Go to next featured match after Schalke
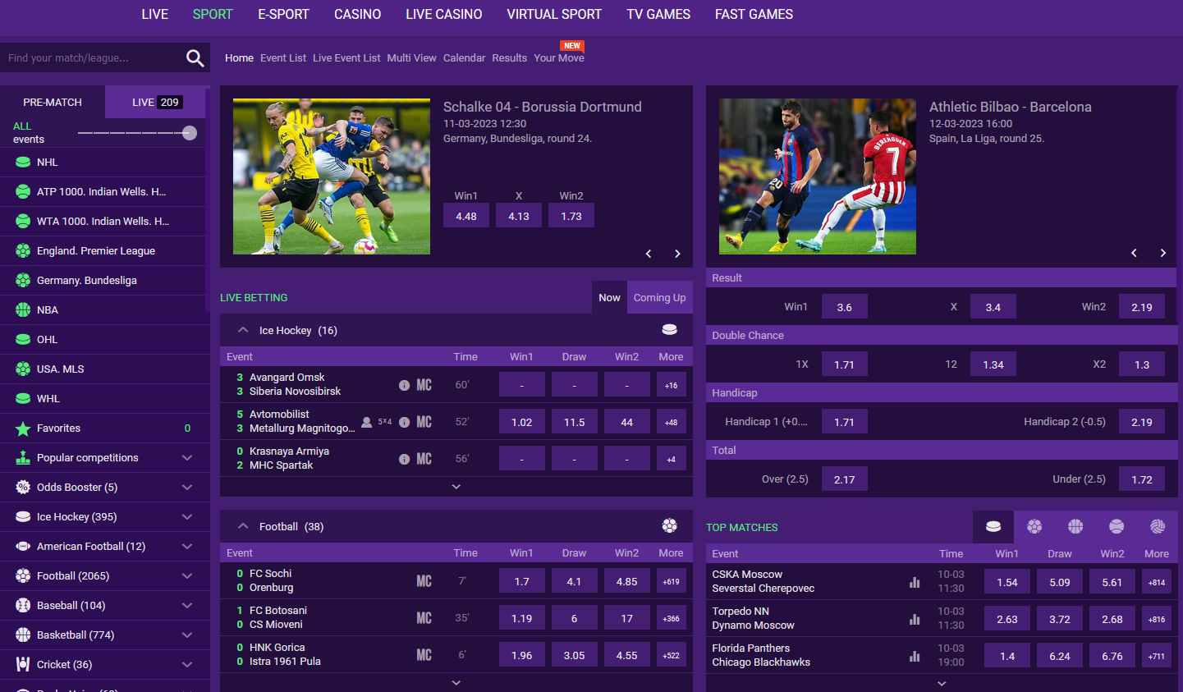1183x692 pixels. click(x=677, y=254)
